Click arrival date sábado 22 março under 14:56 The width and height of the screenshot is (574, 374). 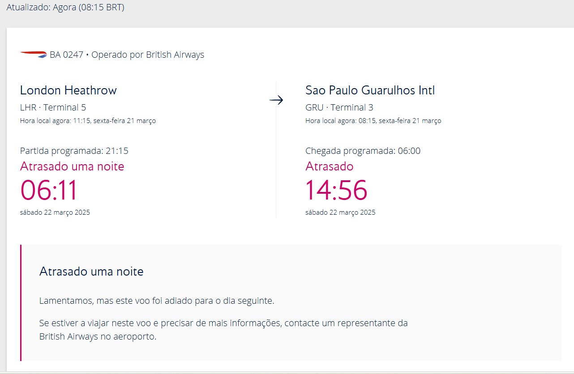(x=340, y=212)
